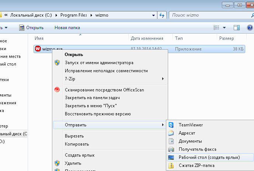Image resolution: width=254 pixels, height=171 pixels.
Task: Click the Получатель факса fax icon
Action: 171,149
